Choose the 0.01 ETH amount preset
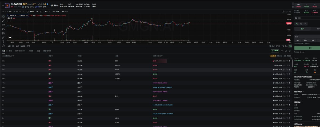Image resolution: width=320 pixels, height=127 pixels. (x=298, y=40)
